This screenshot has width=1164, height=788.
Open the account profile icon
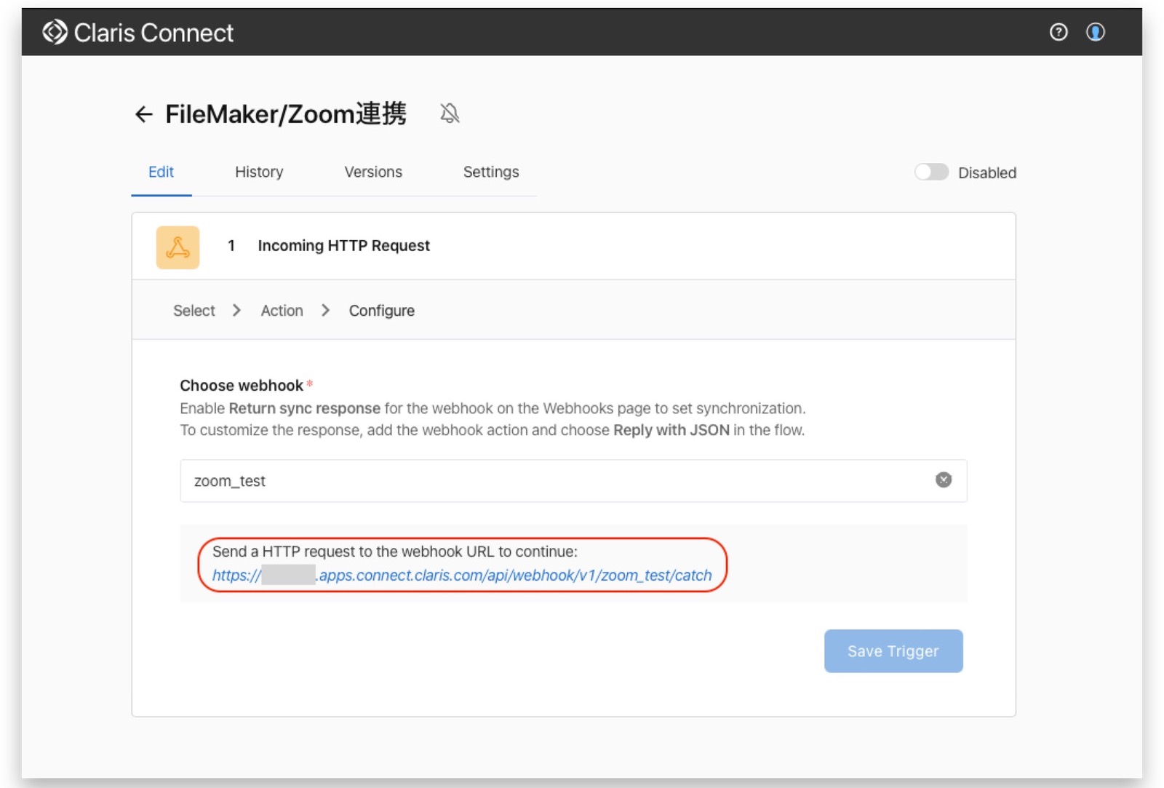point(1096,32)
